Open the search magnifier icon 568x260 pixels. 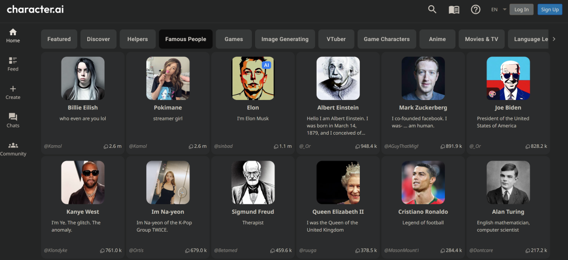[432, 9]
